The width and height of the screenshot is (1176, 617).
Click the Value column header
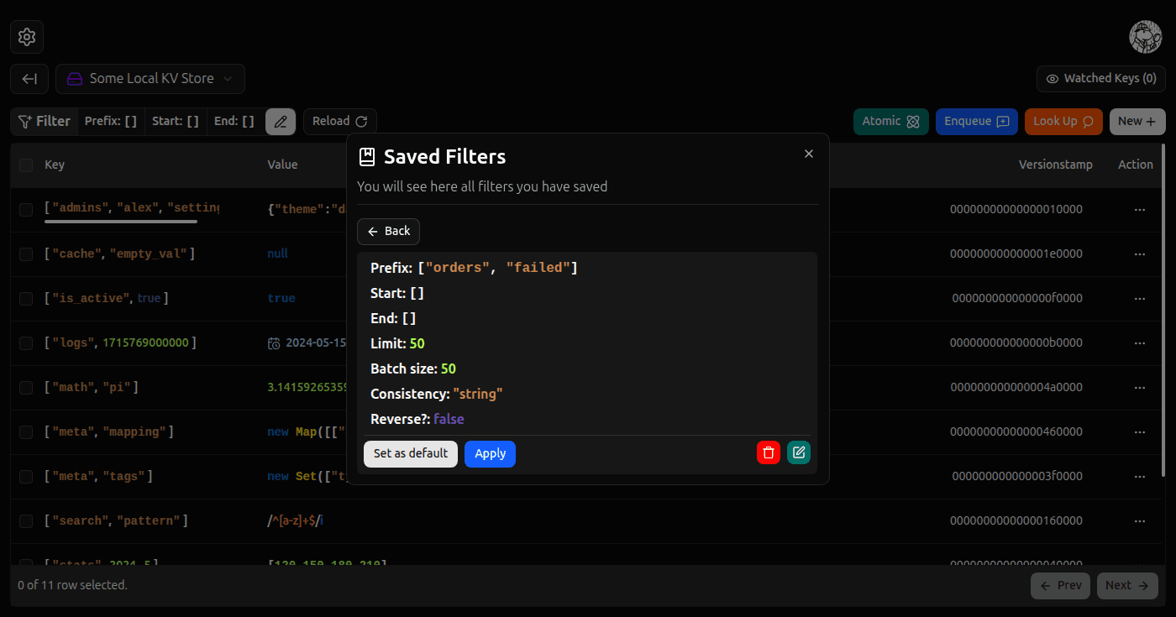click(x=282, y=165)
